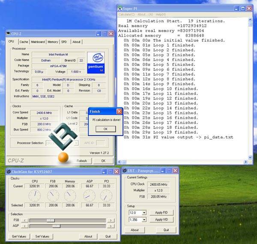Select the SPD tab in CPU-Z
Screen dimensions: 257x244
click(64, 42)
